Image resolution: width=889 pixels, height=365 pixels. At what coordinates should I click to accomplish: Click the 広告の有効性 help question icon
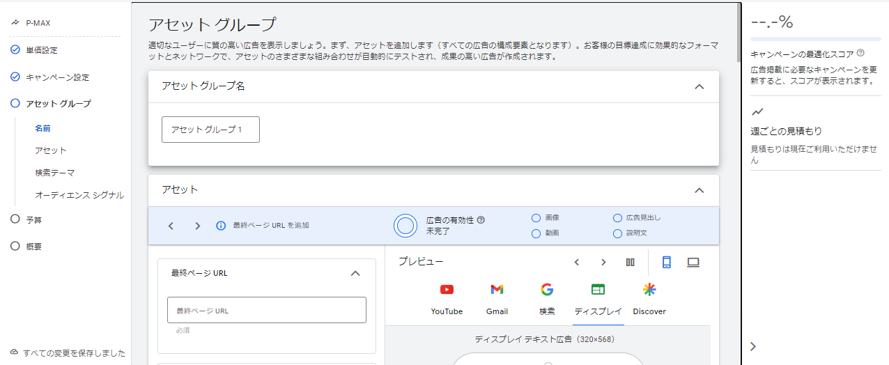click(x=481, y=219)
